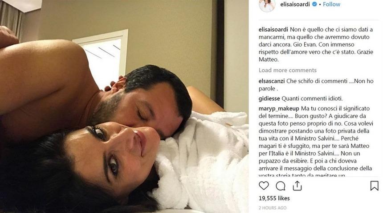Image resolution: width=383 pixels, height=213 pixels.
Task: Click the posted photo
Action: (x=124, y=106)
